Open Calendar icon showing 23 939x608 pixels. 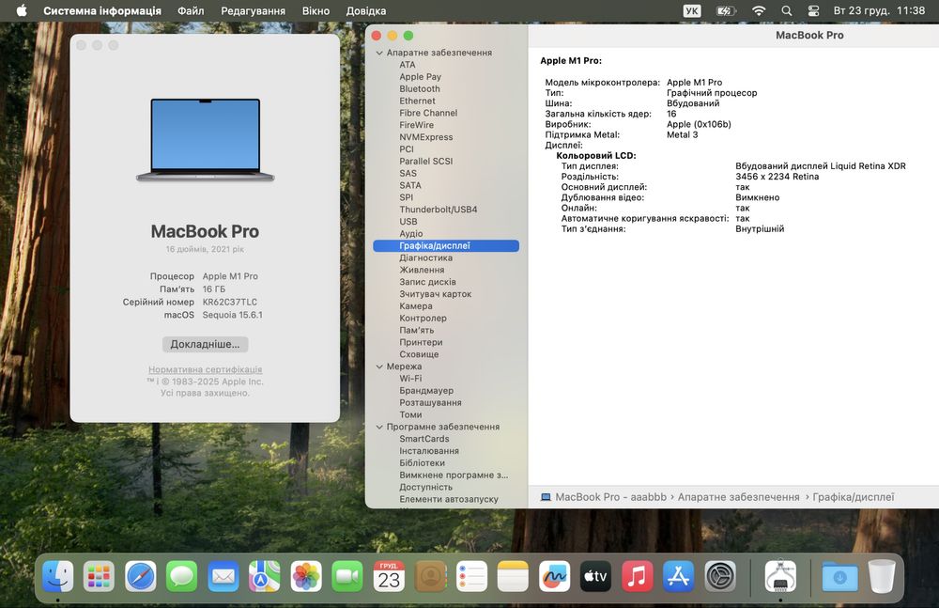click(x=389, y=577)
